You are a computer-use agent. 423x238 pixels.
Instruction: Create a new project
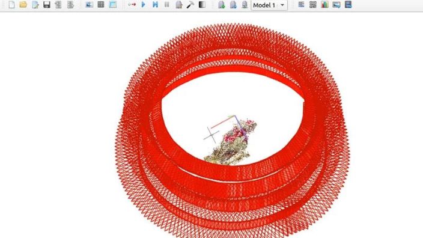click(11, 5)
